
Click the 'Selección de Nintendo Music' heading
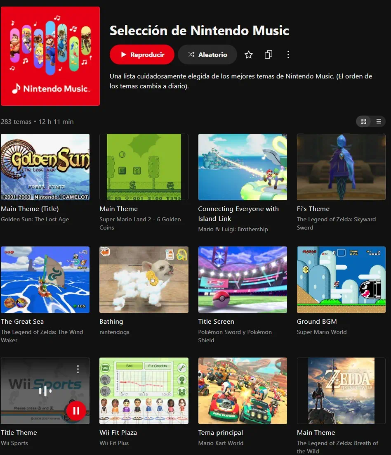[x=199, y=31]
